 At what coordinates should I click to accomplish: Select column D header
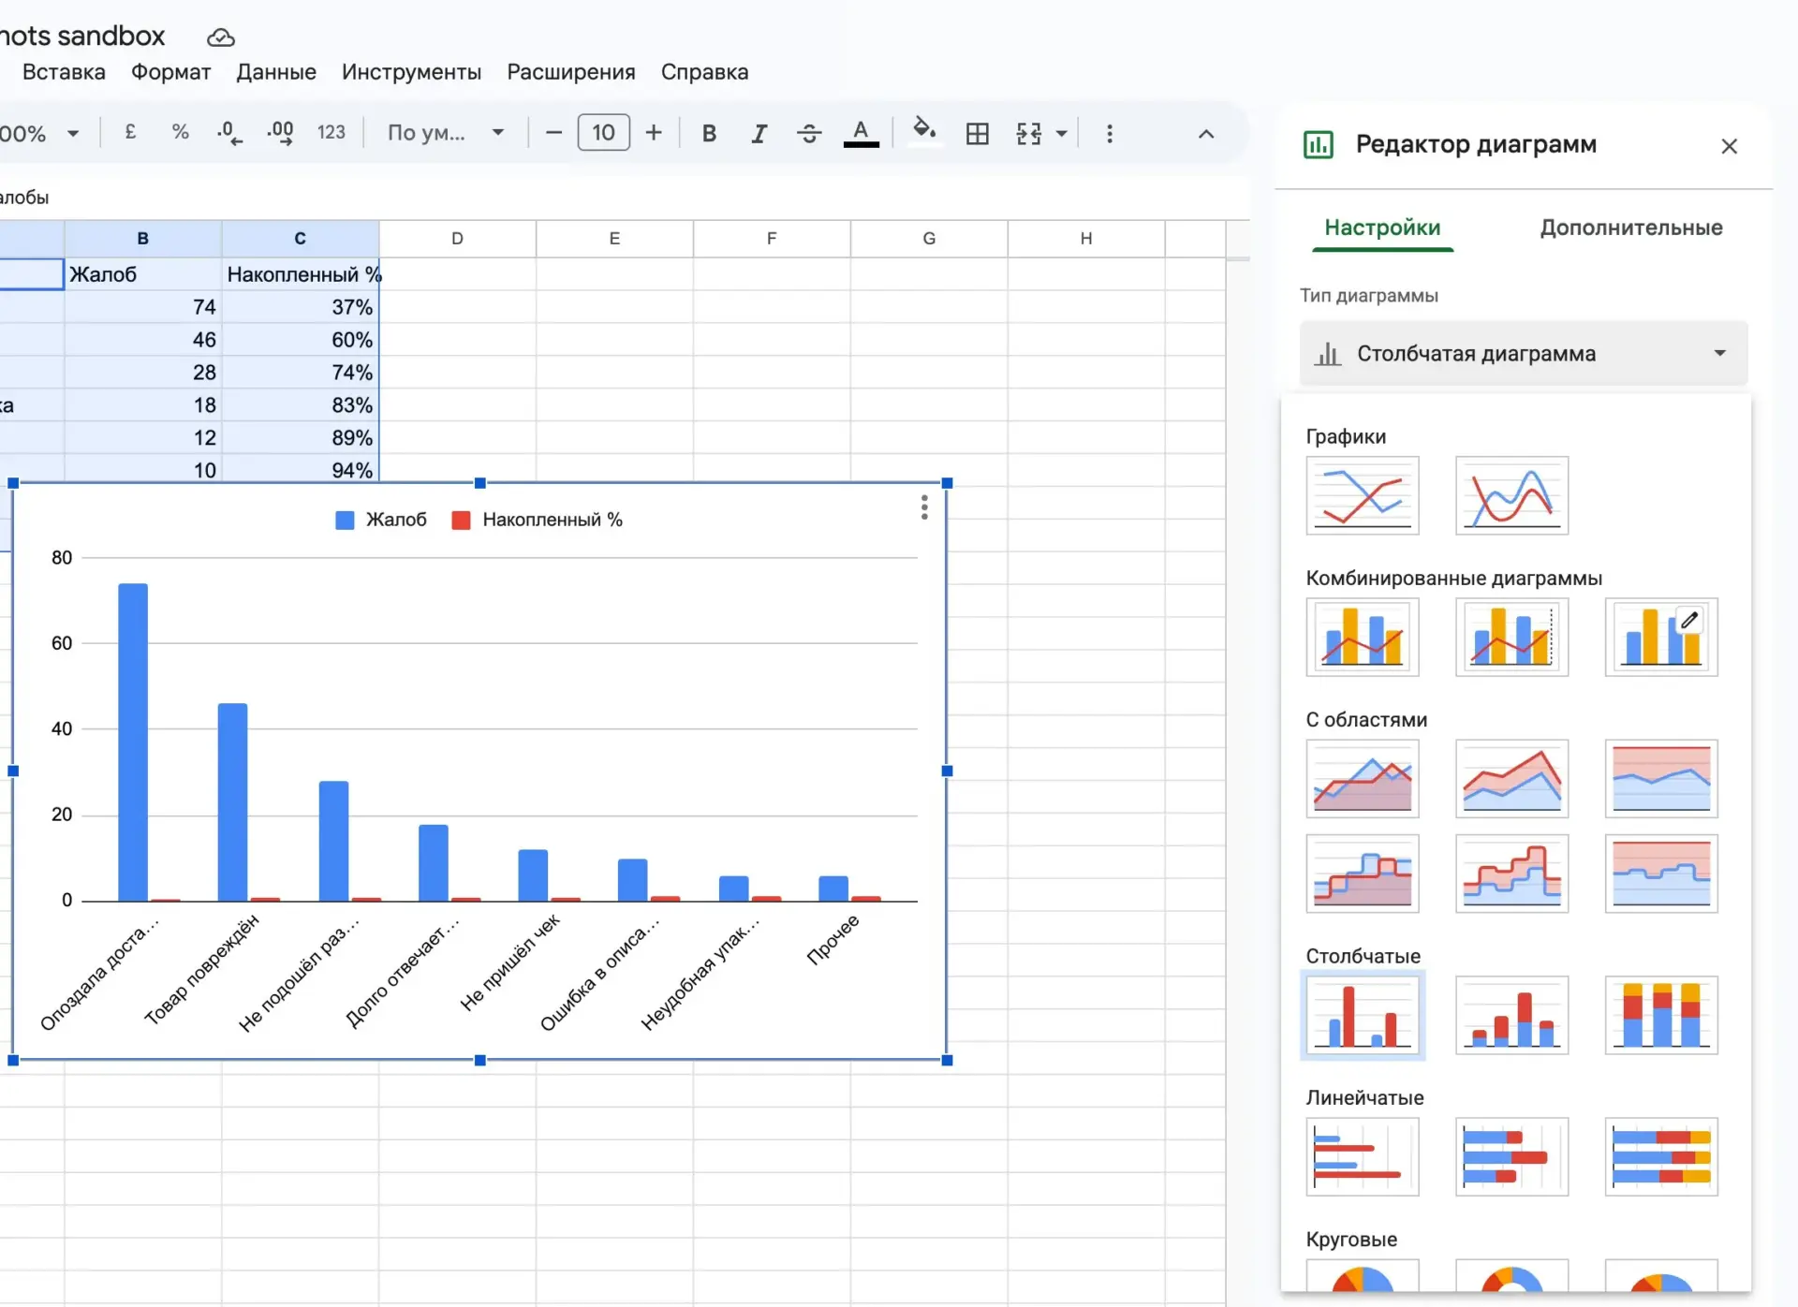pos(457,238)
